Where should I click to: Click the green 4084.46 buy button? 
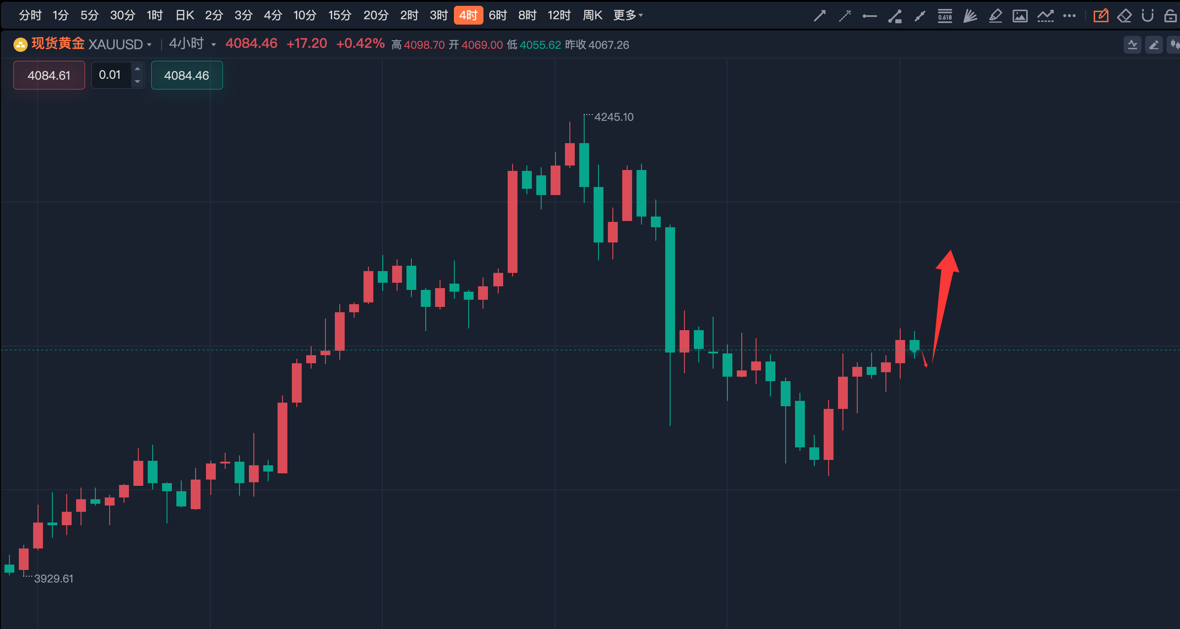pos(186,75)
